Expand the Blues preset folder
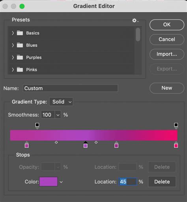The image size is (187, 202). point(13,45)
